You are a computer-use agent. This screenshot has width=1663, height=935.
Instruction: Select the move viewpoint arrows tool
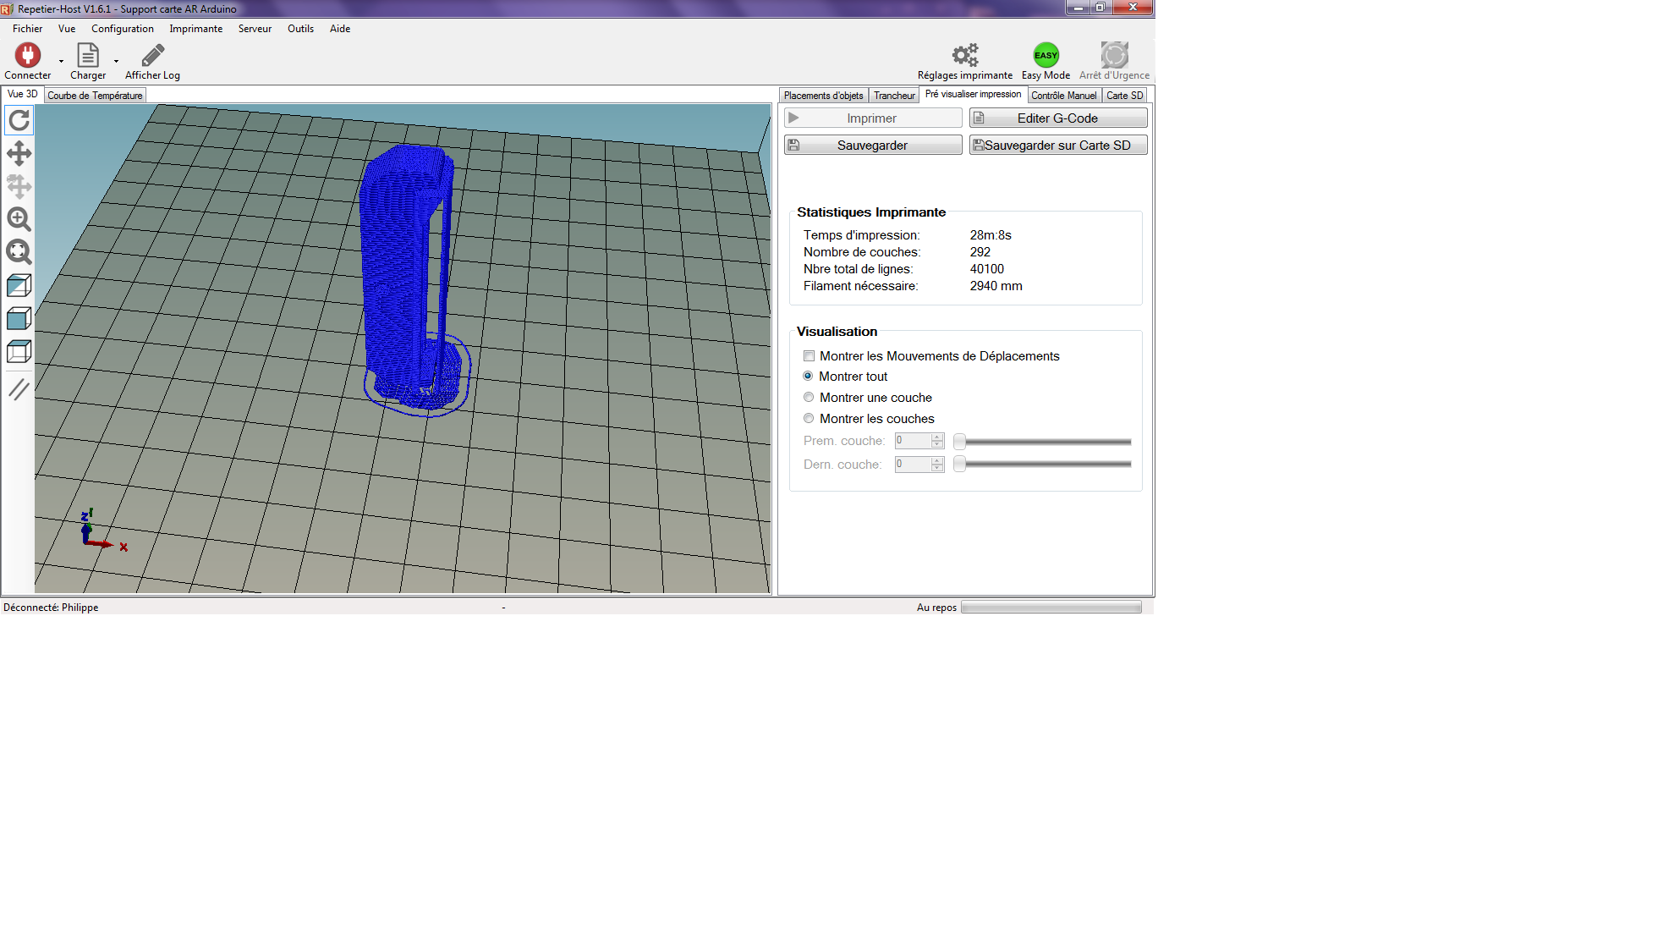point(19,153)
